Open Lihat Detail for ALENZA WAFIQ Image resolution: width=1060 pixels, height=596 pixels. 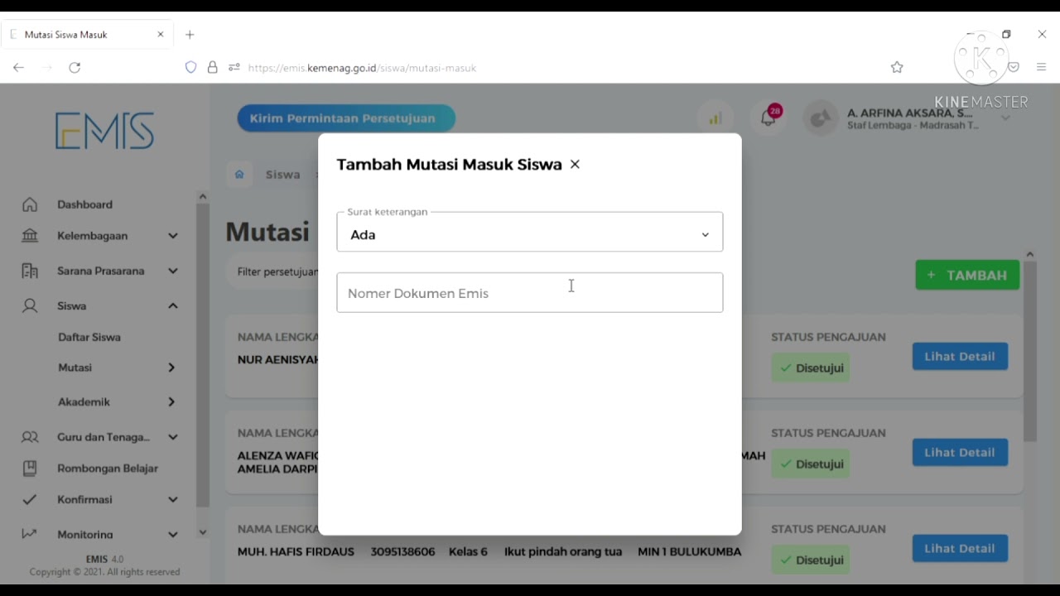[x=960, y=453]
